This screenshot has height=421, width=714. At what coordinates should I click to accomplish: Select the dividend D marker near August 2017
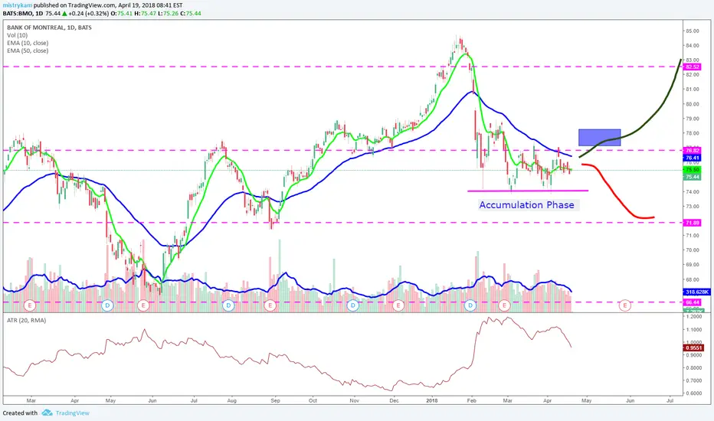(x=228, y=305)
